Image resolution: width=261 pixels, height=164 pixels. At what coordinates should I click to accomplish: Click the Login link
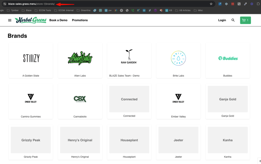[x=222, y=20]
